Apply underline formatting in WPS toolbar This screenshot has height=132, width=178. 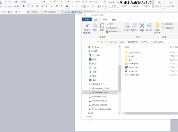coord(32,6)
